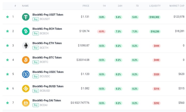186x112 pixels.
Task: Click the green BCH token logo
Action: point(26,31)
